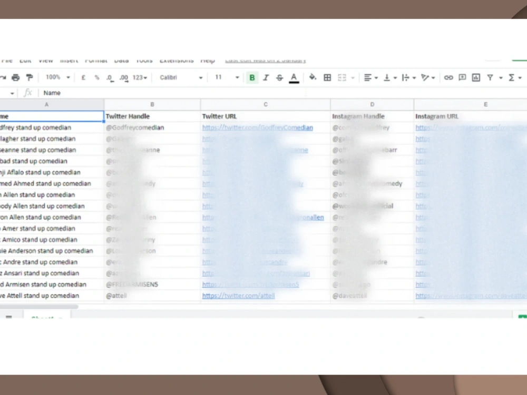The image size is (527, 395).
Task: Select the Ahmed stand up comedian cell
Action: 52,184
